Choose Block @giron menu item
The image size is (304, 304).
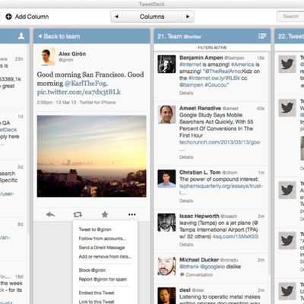92,271
